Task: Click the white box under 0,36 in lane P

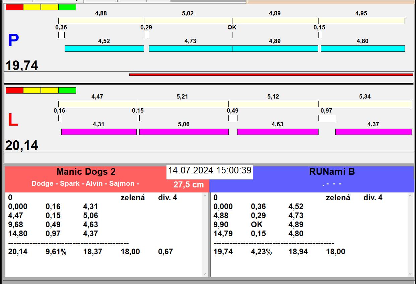Action: [61, 35]
